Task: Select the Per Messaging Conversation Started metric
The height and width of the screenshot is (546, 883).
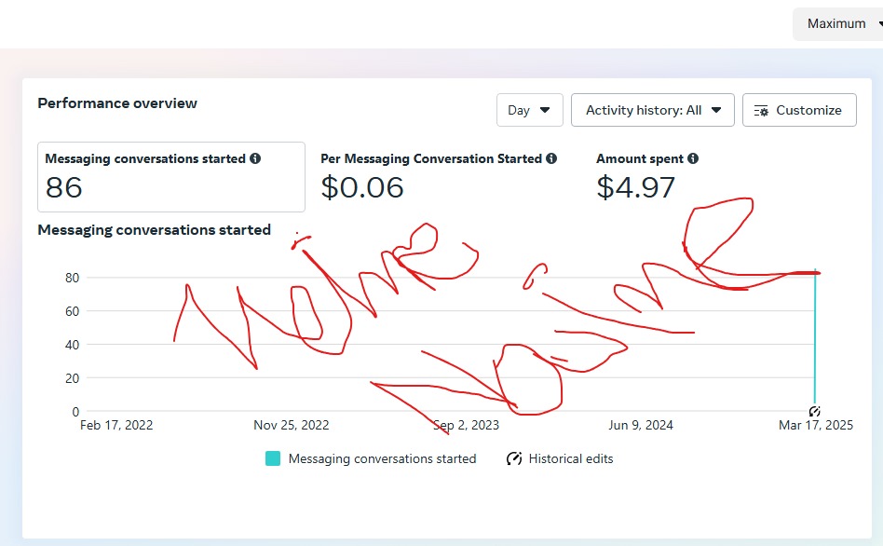Action: point(439,177)
